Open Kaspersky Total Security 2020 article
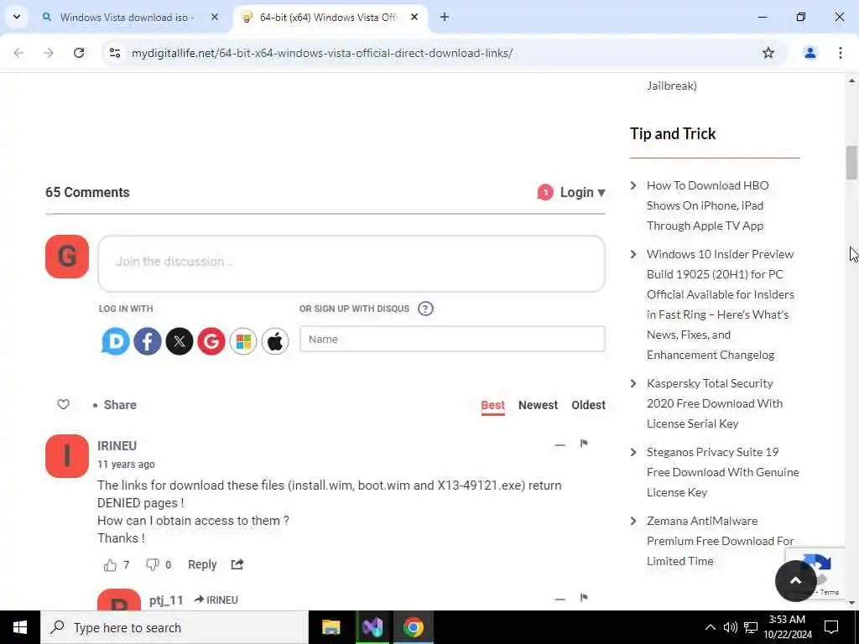The width and height of the screenshot is (859, 644). (715, 403)
